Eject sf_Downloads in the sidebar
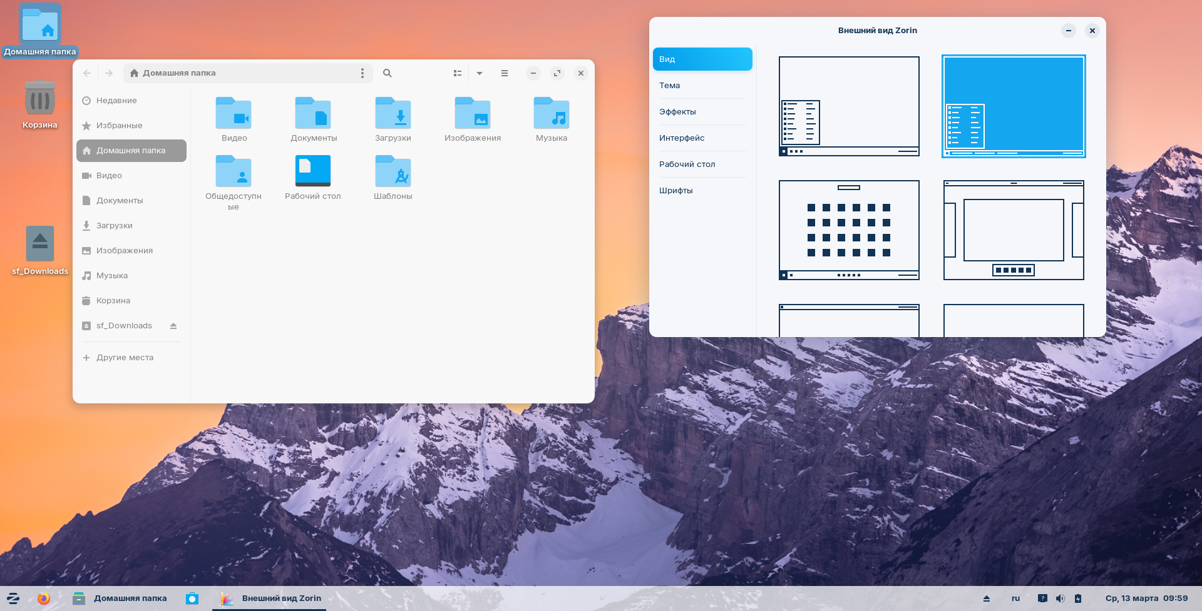Image resolution: width=1202 pixels, height=611 pixels. tap(173, 326)
